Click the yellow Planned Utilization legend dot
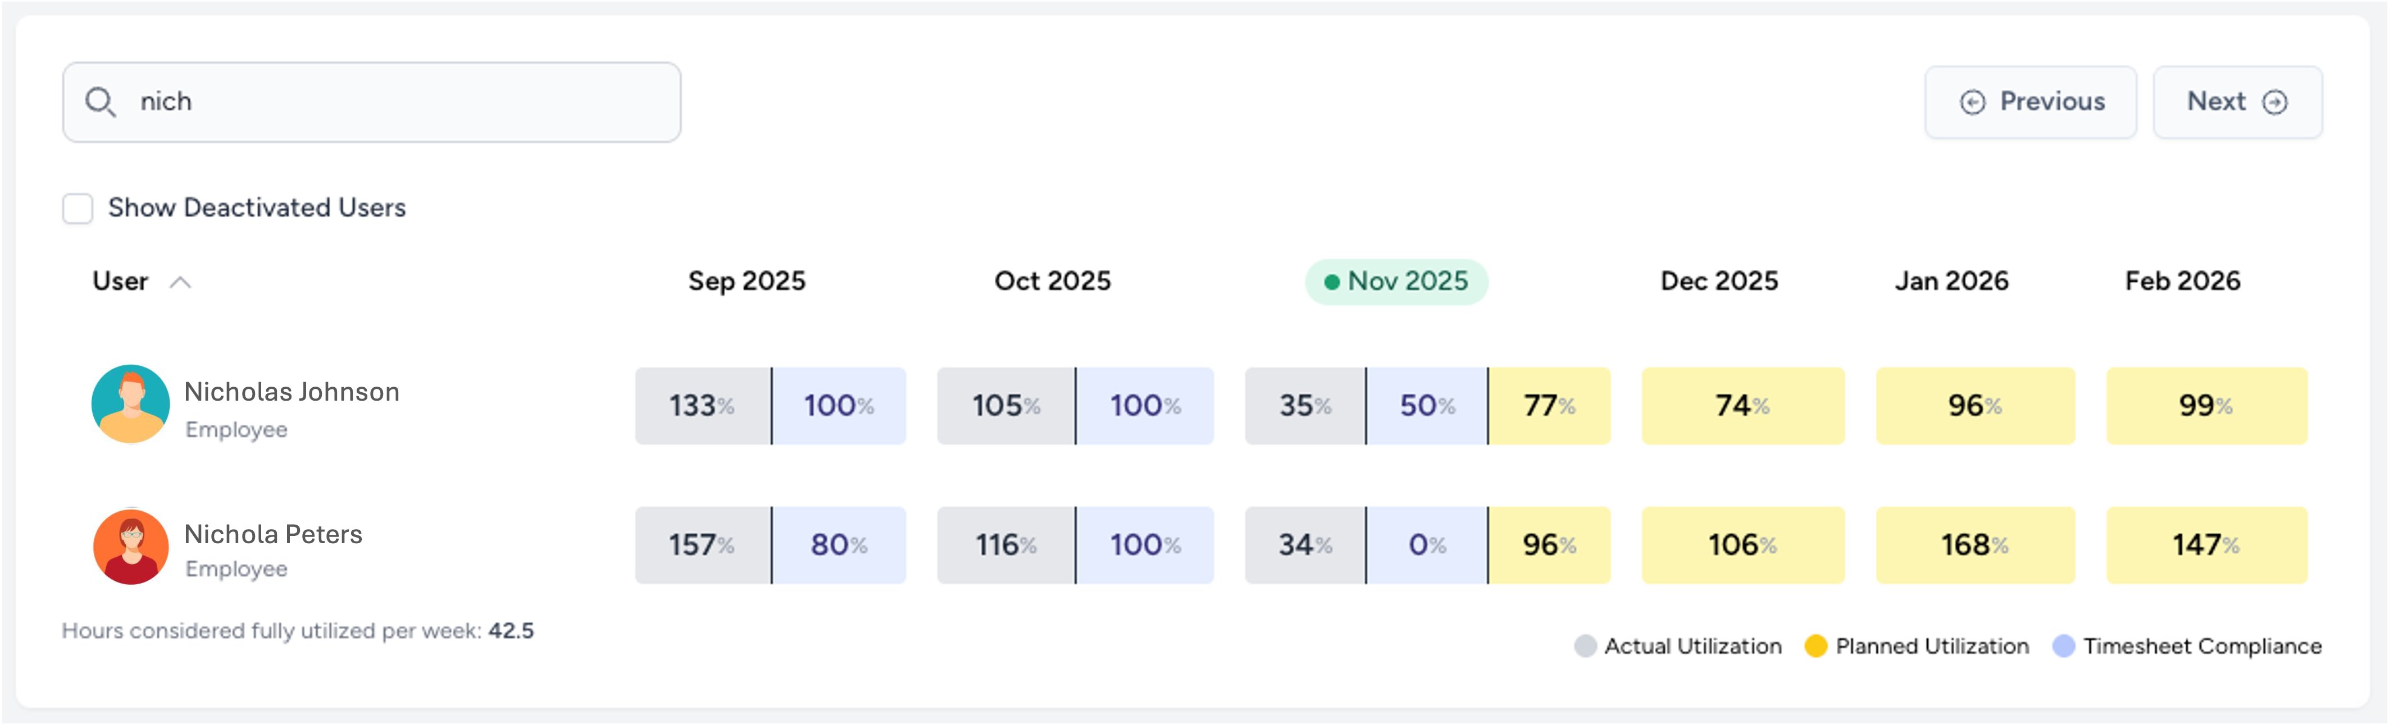The width and height of the screenshot is (2389, 725). pos(1816,646)
